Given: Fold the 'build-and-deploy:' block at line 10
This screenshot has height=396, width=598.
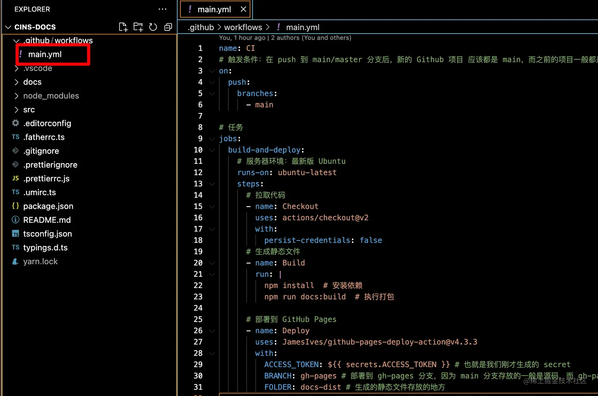Looking at the screenshot, I should coord(212,150).
